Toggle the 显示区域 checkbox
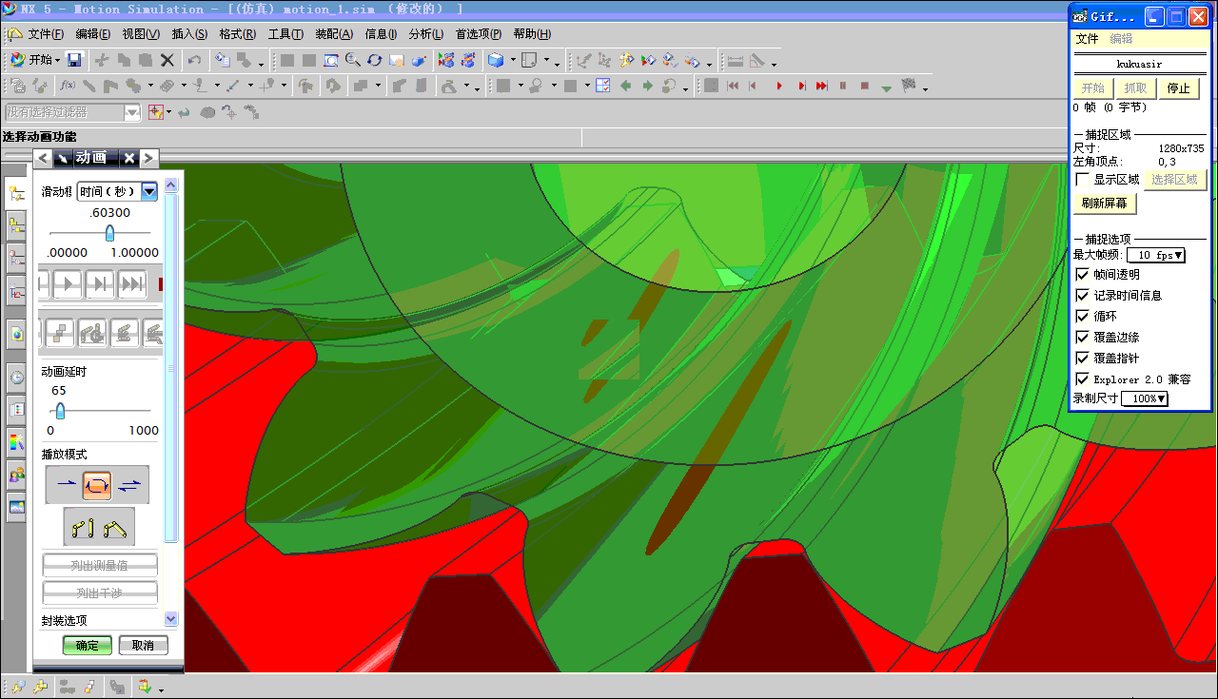The width and height of the screenshot is (1218, 699). pyautogui.click(x=1082, y=179)
